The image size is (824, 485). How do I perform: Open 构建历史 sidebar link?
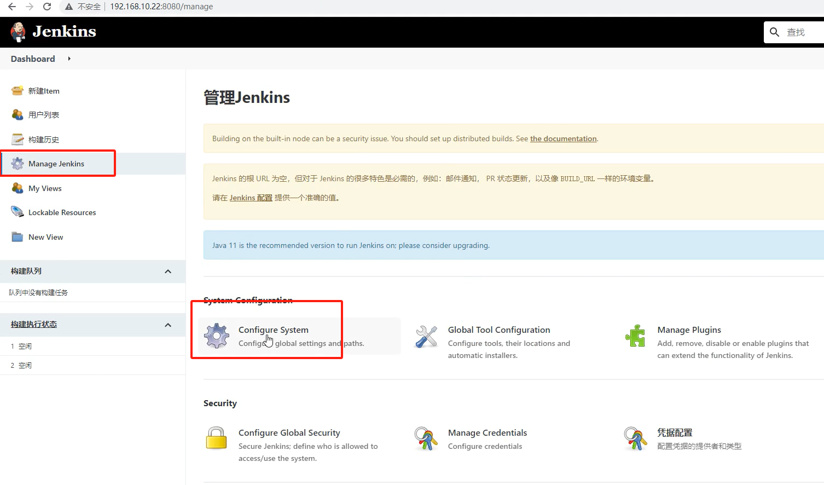click(44, 140)
